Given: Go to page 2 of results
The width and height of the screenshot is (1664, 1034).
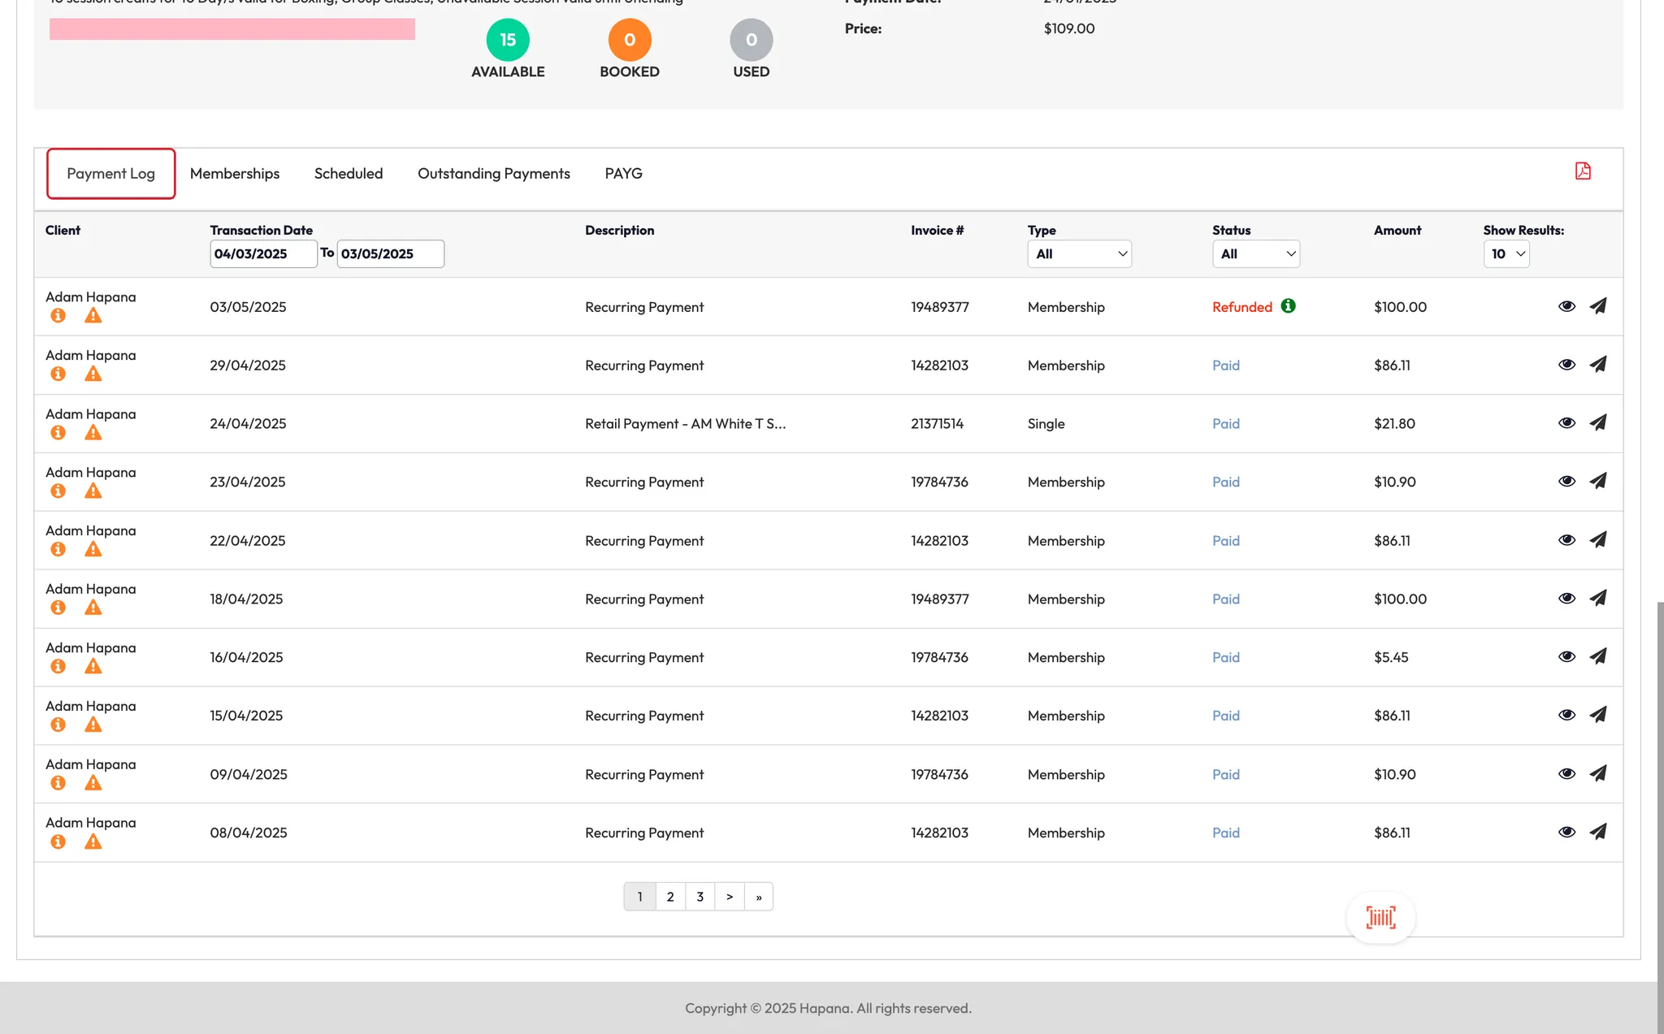Looking at the screenshot, I should point(670,897).
